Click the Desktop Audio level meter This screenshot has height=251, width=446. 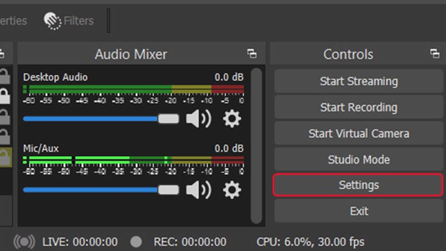tap(134, 89)
